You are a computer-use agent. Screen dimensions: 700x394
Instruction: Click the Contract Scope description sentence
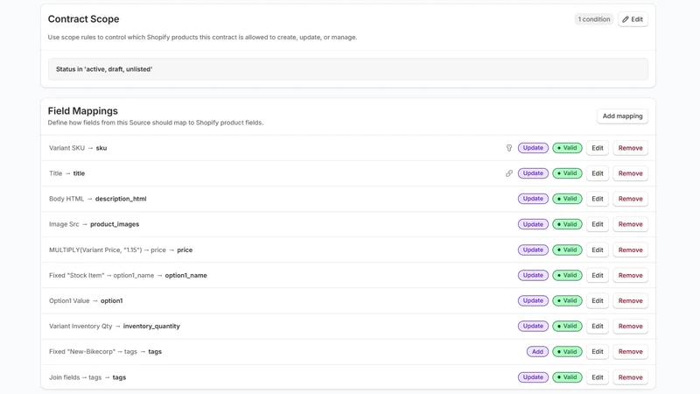(x=202, y=37)
